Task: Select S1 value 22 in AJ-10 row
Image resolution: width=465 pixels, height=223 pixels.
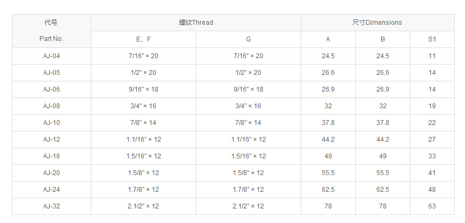Action: [432, 123]
